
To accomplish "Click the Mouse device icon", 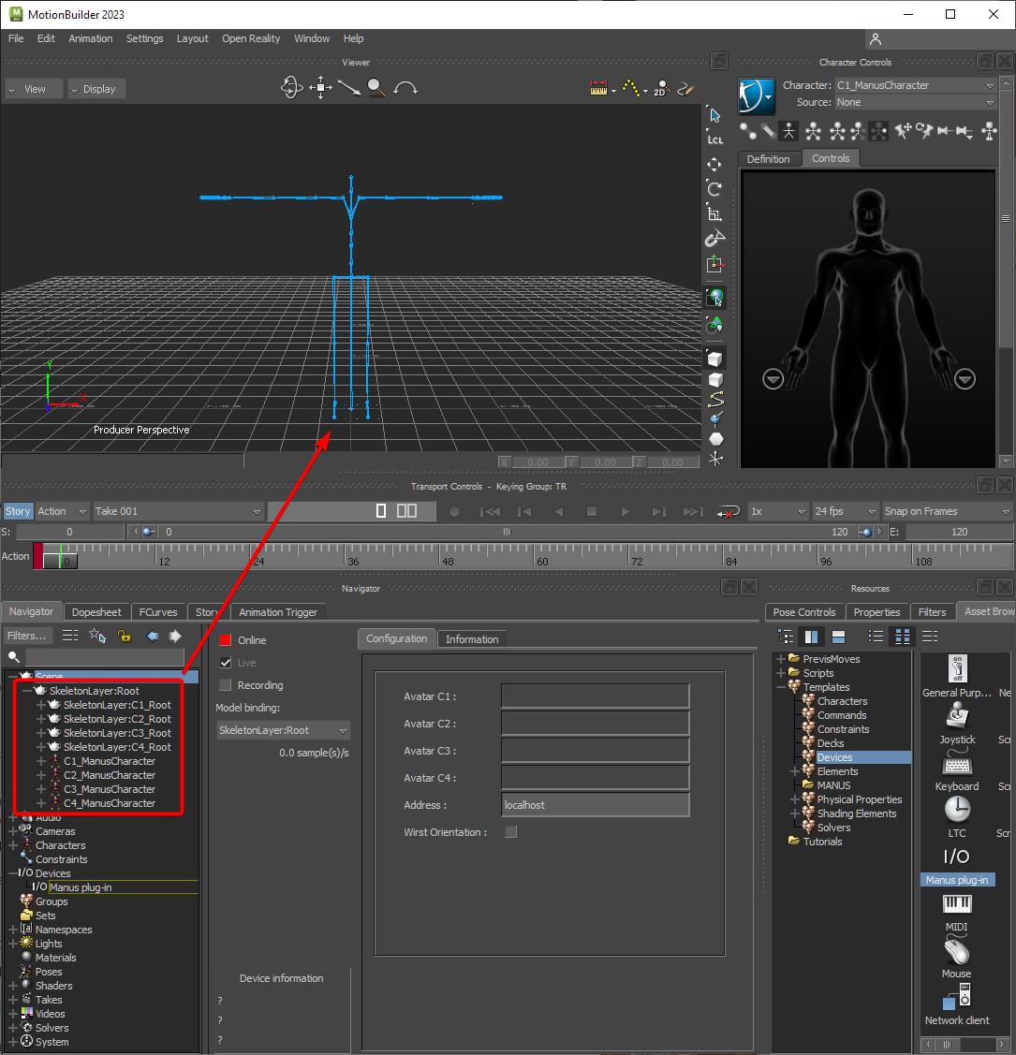I will pos(956,951).
